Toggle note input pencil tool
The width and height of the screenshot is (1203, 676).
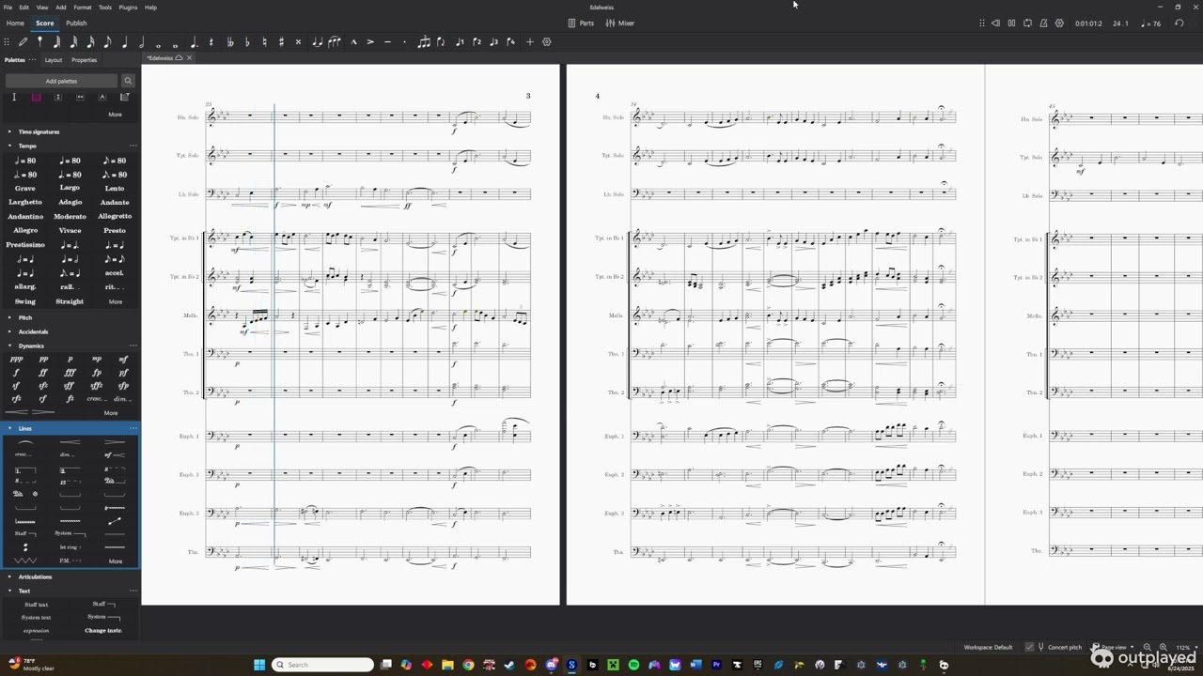pos(23,42)
